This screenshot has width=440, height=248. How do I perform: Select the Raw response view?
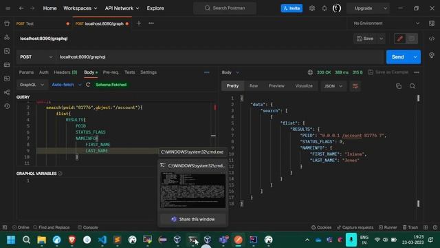coord(254,86)
